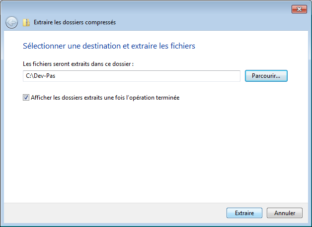Click the empty white area below the checkbox
The image size is (312, 227).
pos(149,149)
